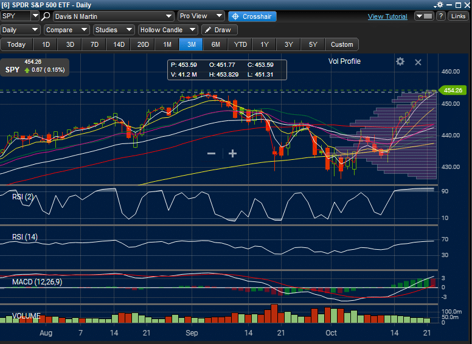Click the SPY symbol input field

pyautogui.click(x=16, y=16)
